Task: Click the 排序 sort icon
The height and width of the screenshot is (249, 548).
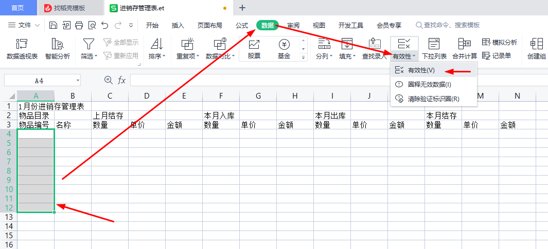Action: tap(156, 44)
